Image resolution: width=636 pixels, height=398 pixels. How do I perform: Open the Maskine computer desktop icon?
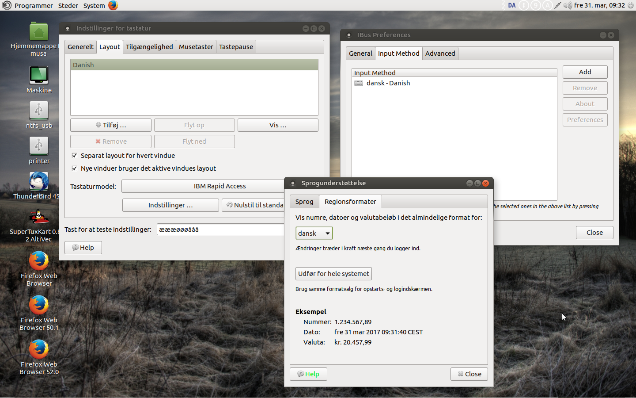coord(39,75)
